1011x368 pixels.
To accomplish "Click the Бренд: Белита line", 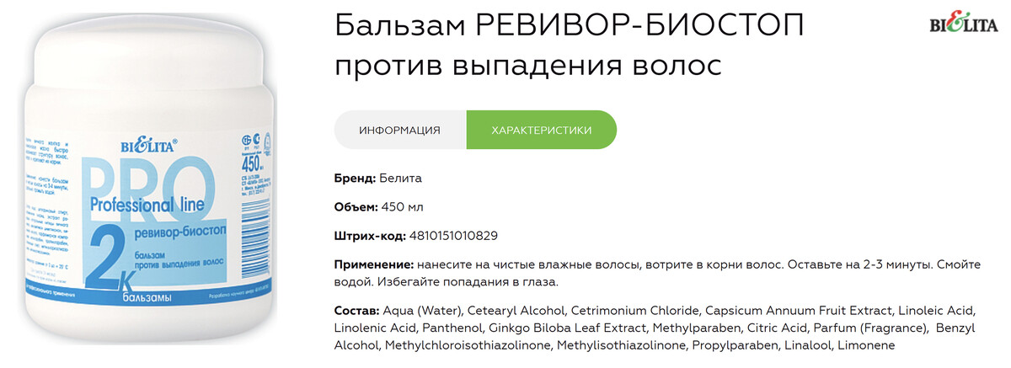I will [378, 178].
